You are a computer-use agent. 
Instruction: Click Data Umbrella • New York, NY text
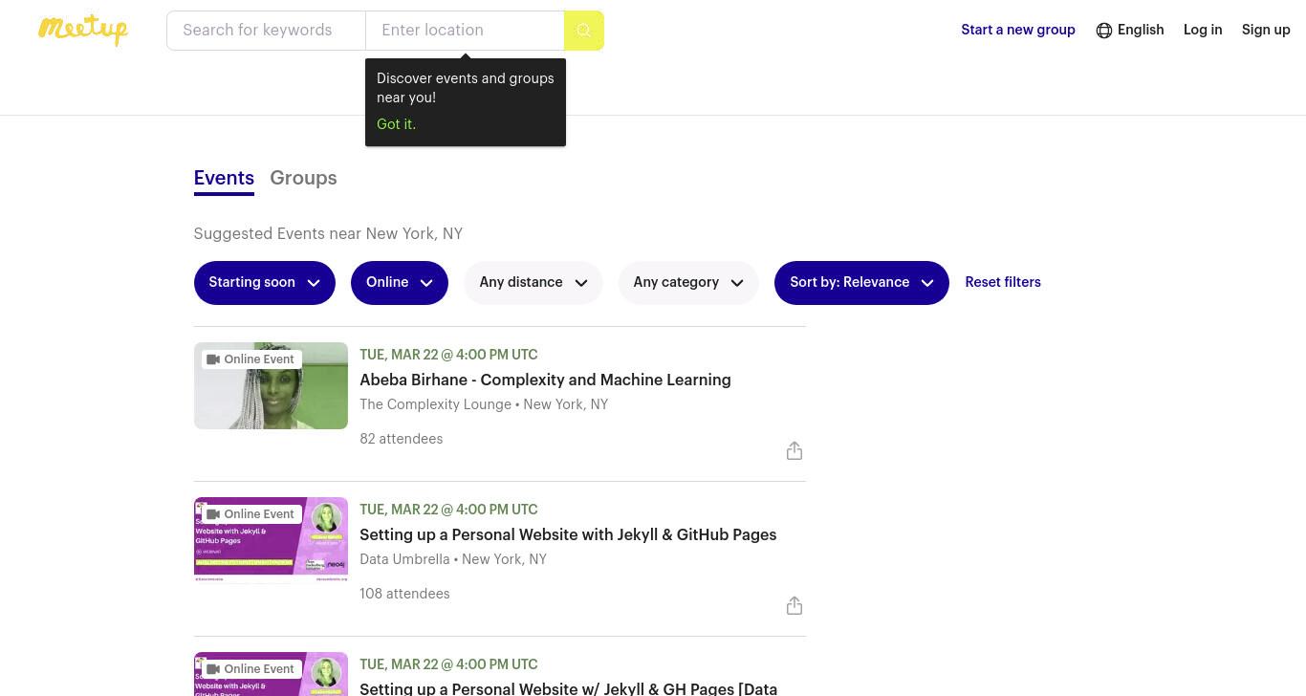coord(453,559)
